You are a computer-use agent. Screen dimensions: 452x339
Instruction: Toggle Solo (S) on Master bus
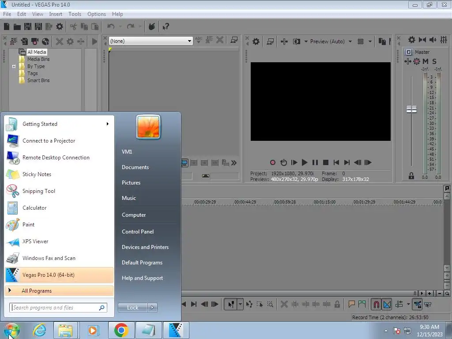(434, 61)
